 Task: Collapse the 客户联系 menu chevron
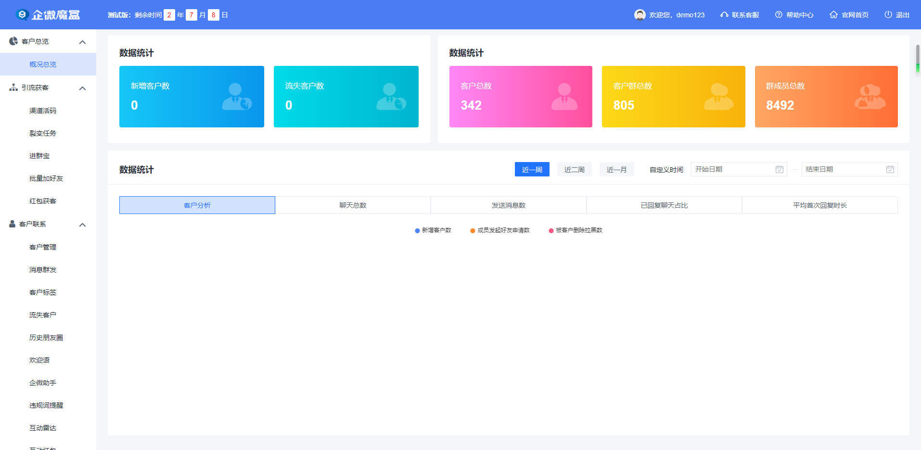[82, 225]
